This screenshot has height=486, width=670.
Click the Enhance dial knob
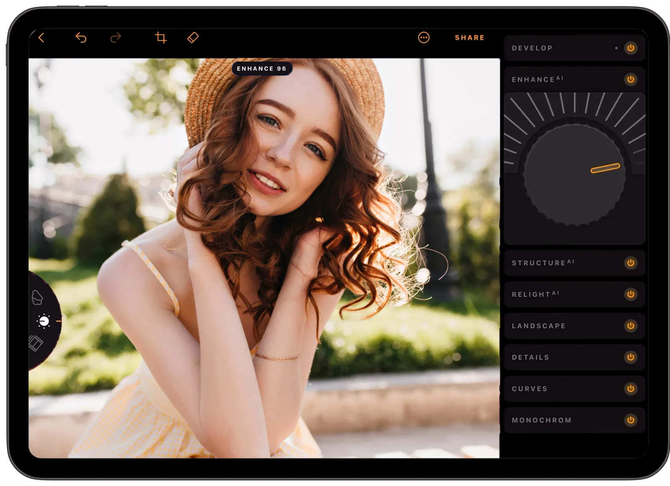[574, 174]
